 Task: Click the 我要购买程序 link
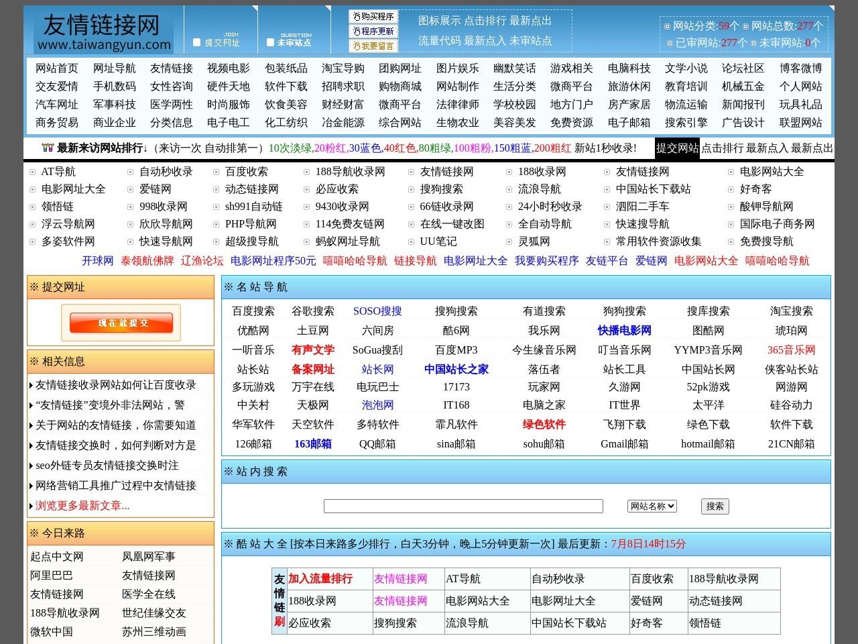pyautogui.click(x=547, y=261)
